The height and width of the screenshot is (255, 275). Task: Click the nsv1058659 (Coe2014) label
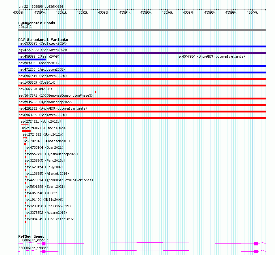[37, 82]
